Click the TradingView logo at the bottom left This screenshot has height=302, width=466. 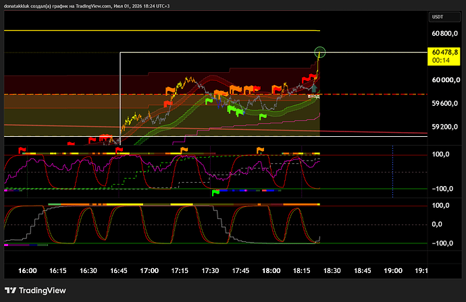[x=35, y=291]
